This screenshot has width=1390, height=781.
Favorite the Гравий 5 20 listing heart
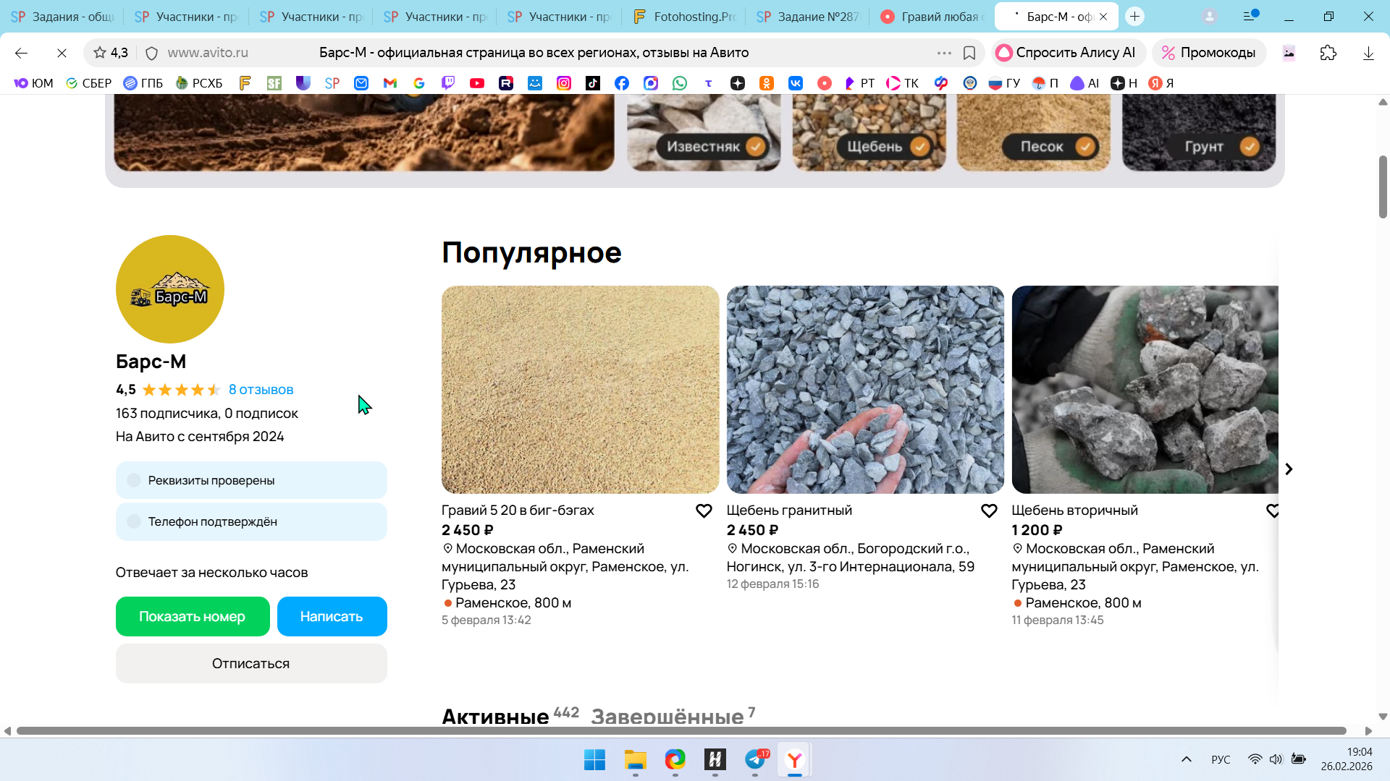point(704,511)
